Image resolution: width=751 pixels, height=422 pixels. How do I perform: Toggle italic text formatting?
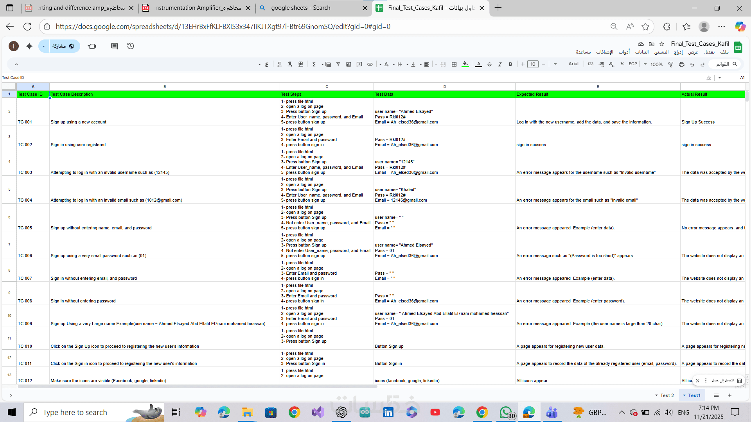click(x=500, y=64)
